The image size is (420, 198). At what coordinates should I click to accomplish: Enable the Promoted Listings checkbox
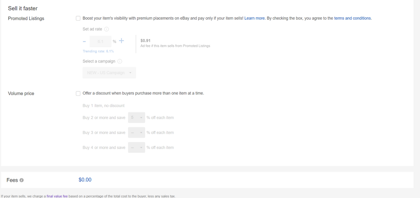(78, 18)
